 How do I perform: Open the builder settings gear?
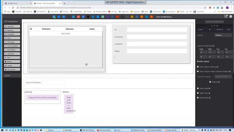click(x=231, y=16)
